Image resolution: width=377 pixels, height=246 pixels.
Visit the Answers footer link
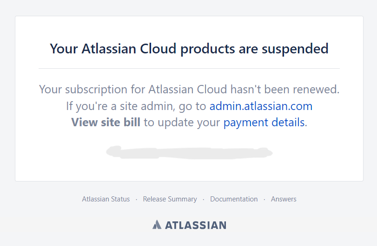[284, 199]
